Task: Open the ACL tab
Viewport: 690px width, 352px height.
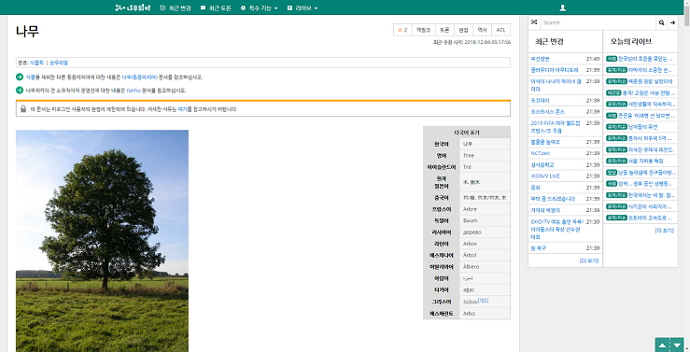Action: [x=500, y=30]
